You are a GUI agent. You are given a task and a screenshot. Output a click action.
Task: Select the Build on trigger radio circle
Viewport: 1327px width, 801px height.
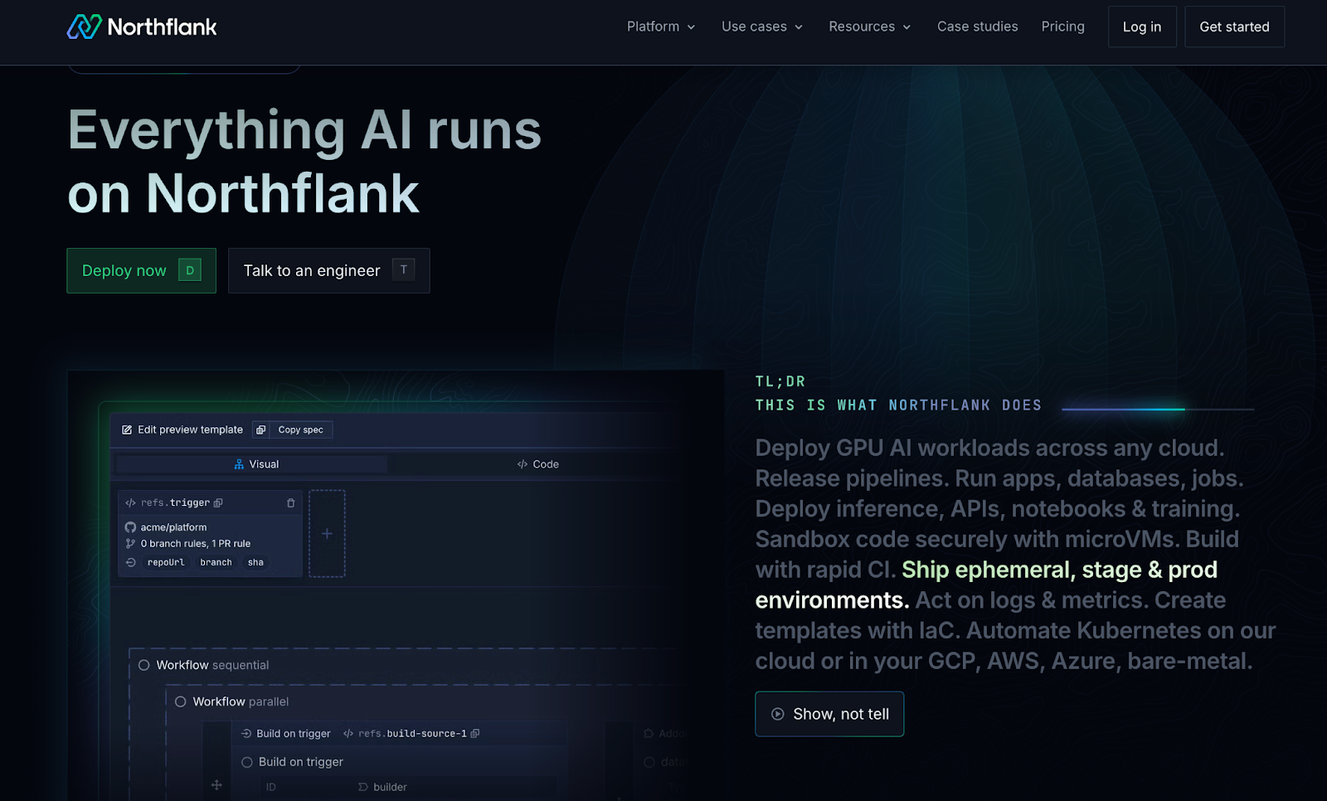click(247, 762)
